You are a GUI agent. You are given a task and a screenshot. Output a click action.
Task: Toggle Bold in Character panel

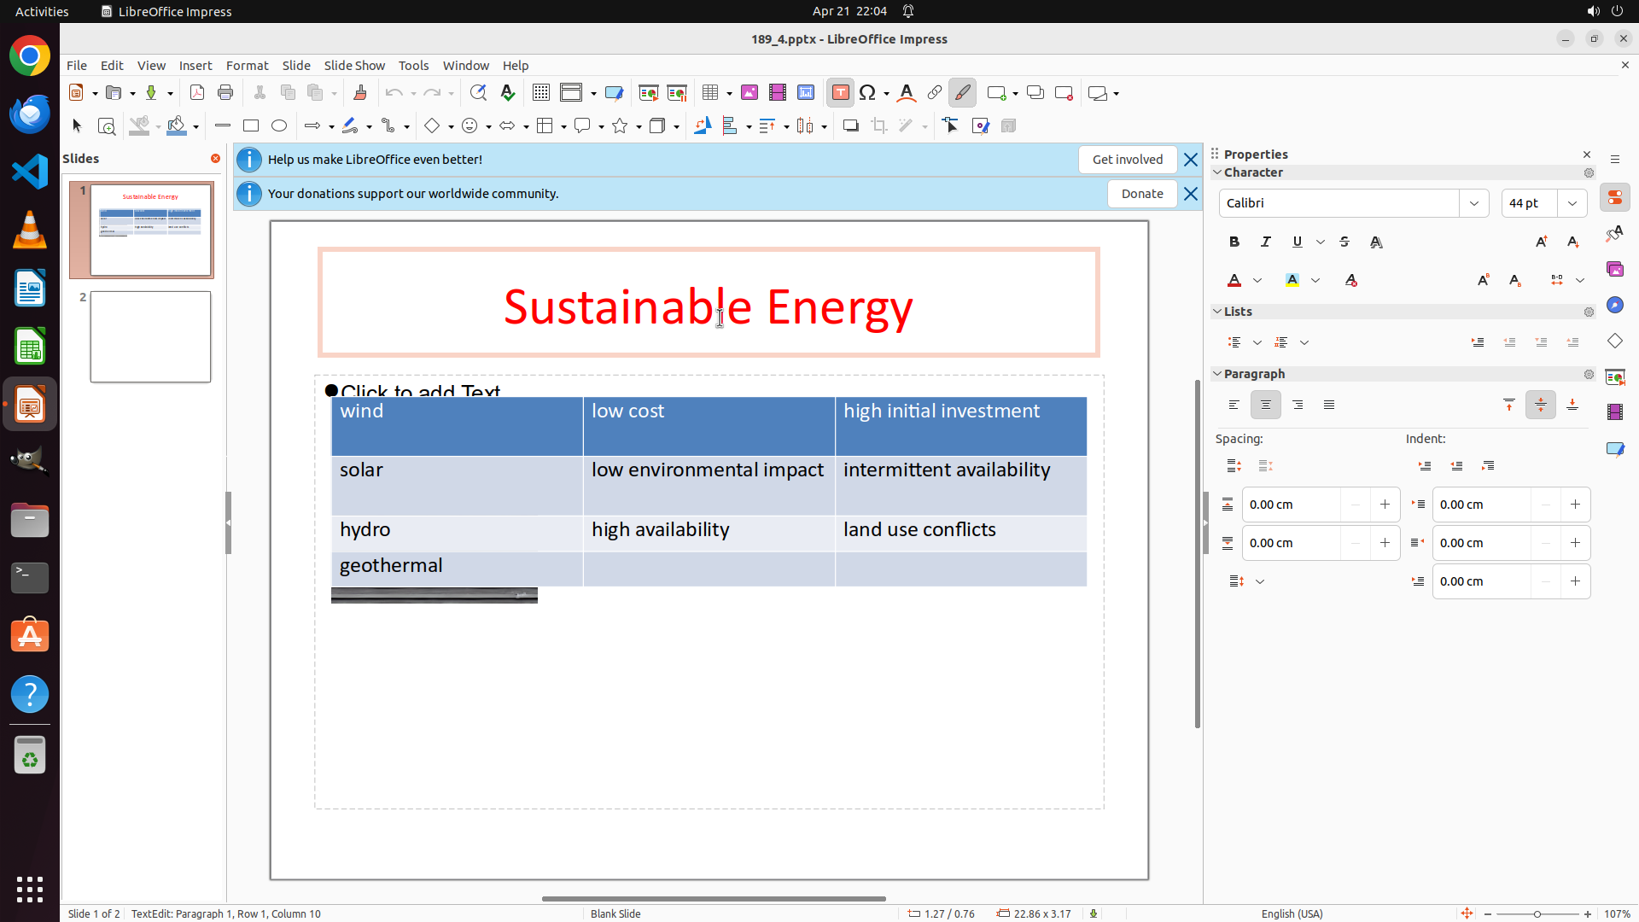tap(1234, 242)
